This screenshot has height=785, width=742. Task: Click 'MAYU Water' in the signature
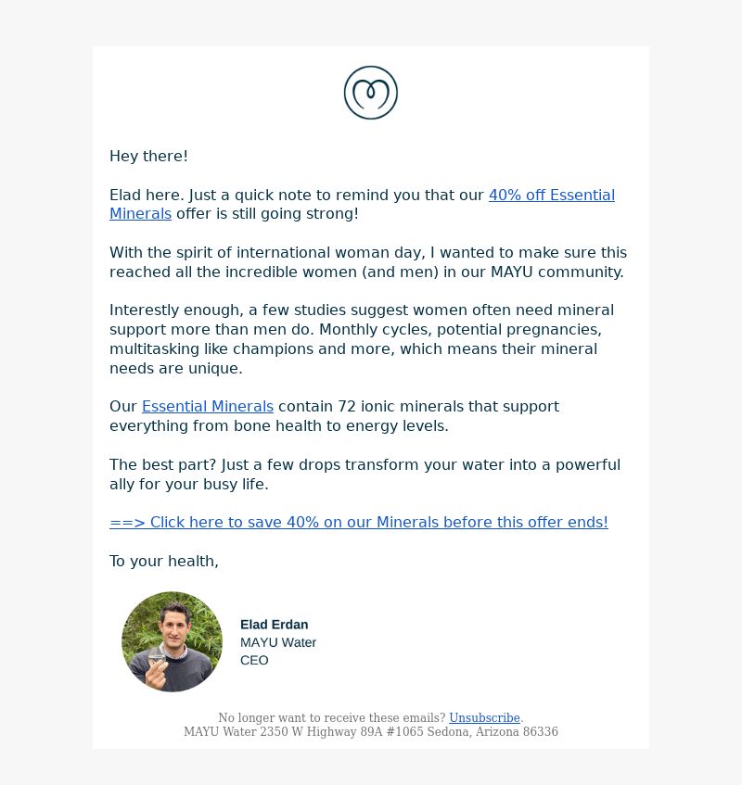click(278, 642)
